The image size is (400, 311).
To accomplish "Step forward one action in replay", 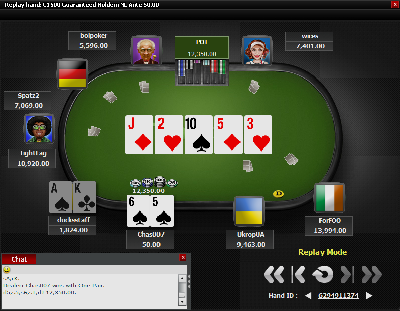I will point(348,275).
